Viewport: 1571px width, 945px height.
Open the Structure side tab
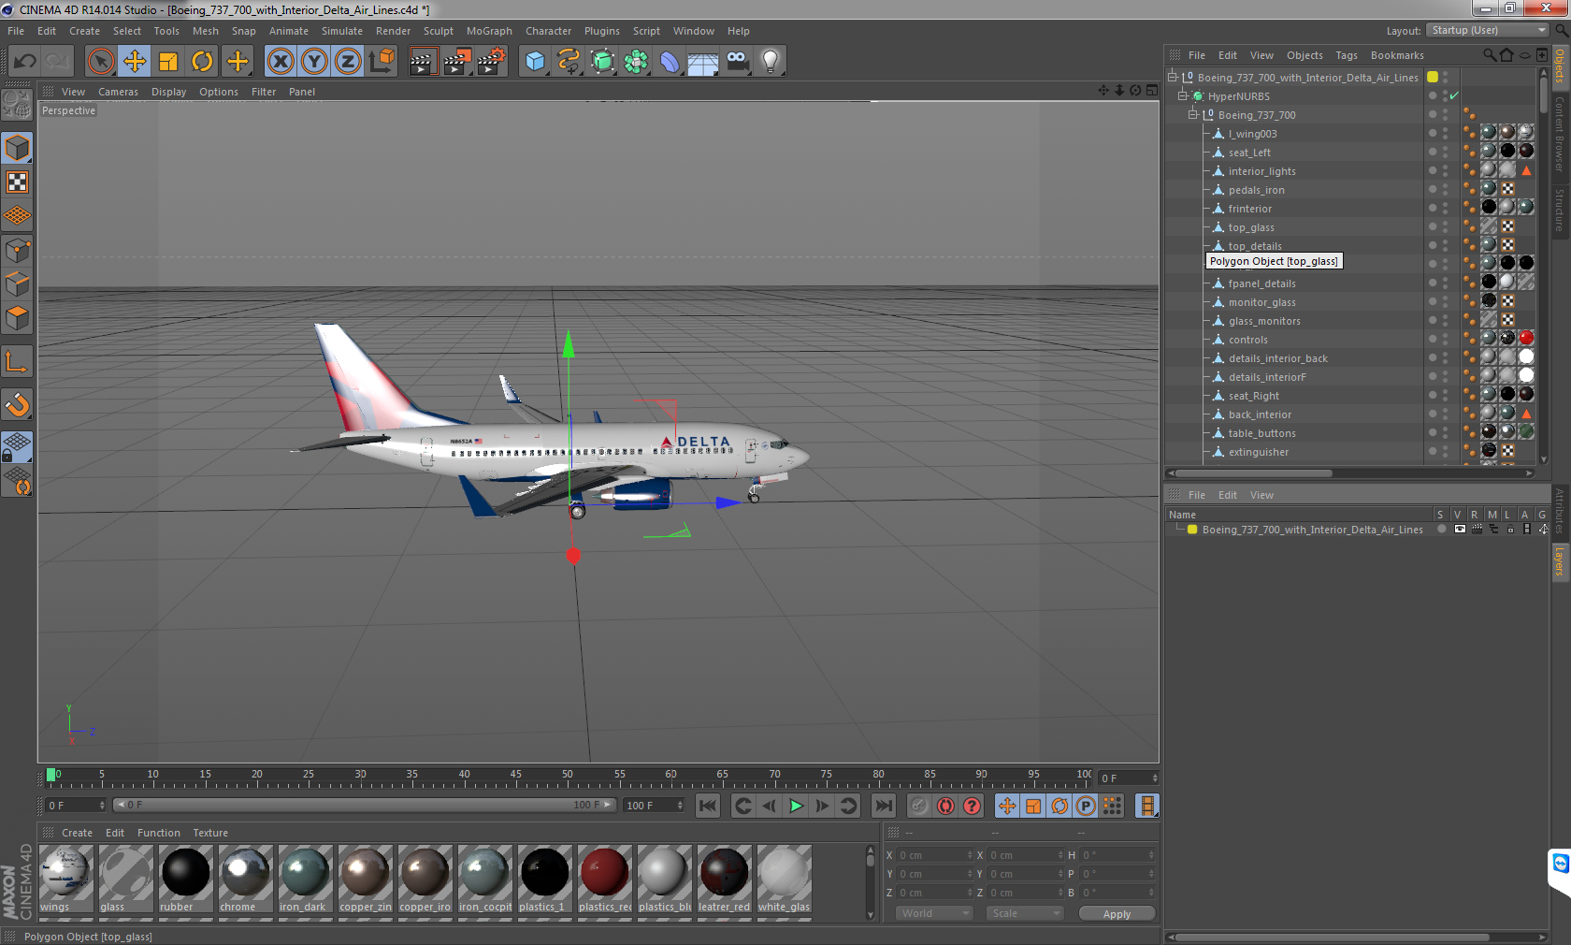tap(1560, 210)
